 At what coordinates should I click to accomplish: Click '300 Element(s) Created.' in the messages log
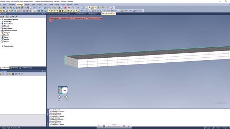(57, 116)
